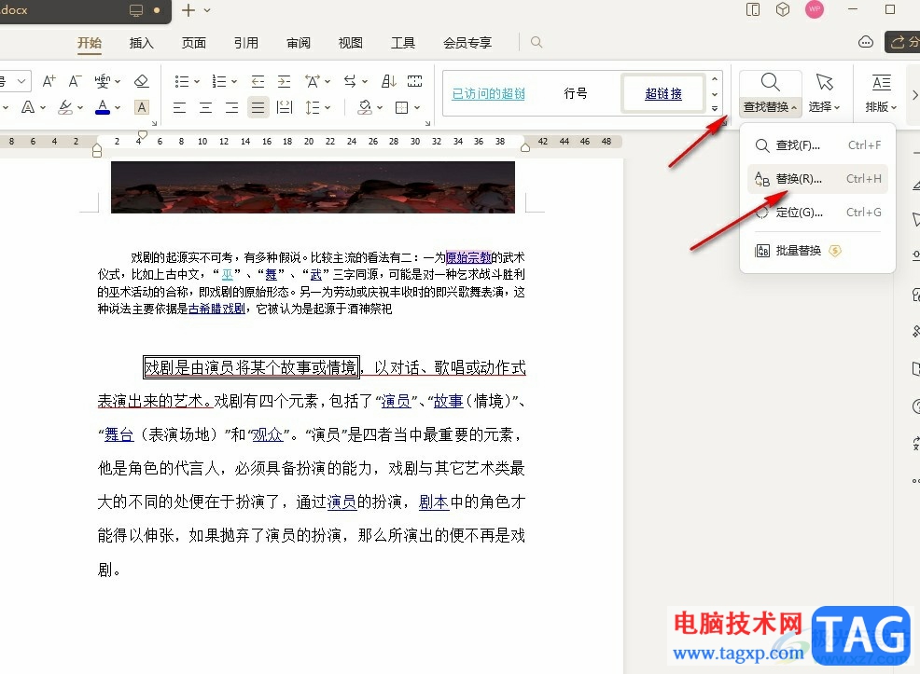The image size is (920, 674).
Task: Click the phonetic guide (wén) icon
Action: (x=102, y=81)
